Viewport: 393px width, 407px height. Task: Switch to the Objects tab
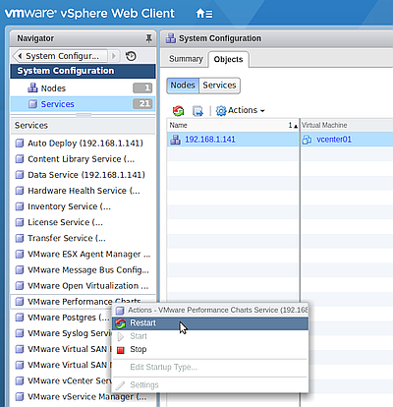[x=228, y=59]
